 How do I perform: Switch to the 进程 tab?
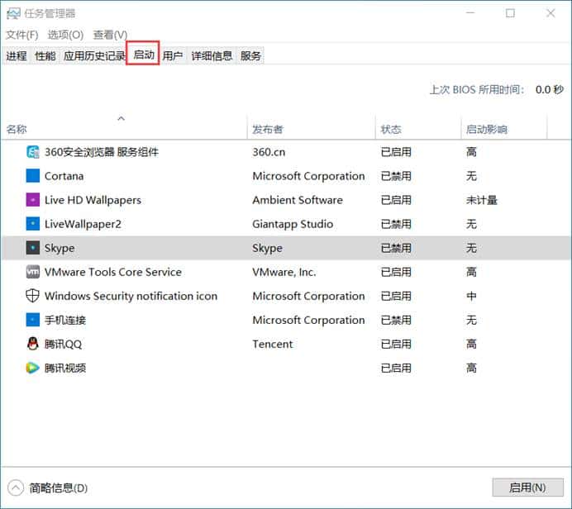click(x=17, y=56)
